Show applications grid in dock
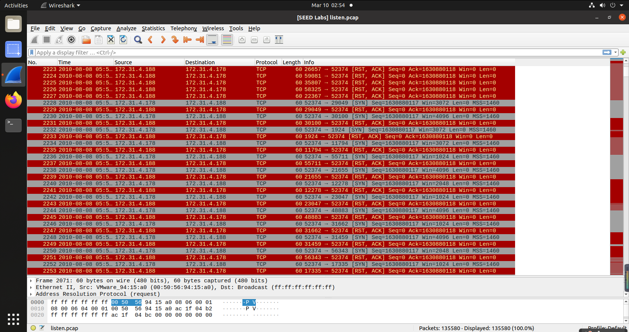The width and height of the screenshot is (629, 332). point(13,319)
